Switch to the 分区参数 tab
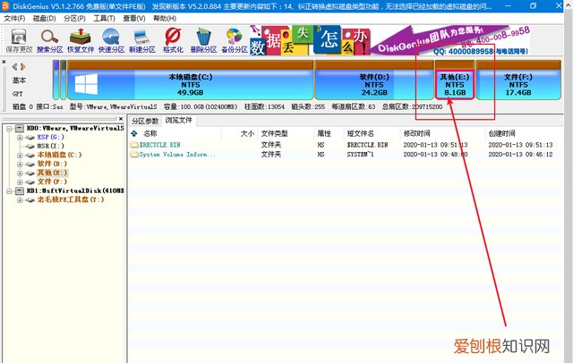 tap(145, 120)
